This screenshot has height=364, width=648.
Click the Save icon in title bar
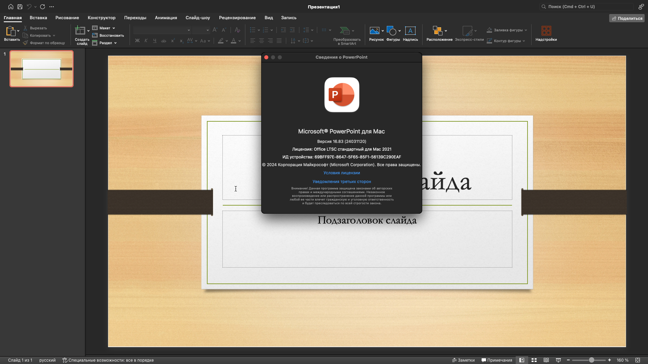(20, 7)
